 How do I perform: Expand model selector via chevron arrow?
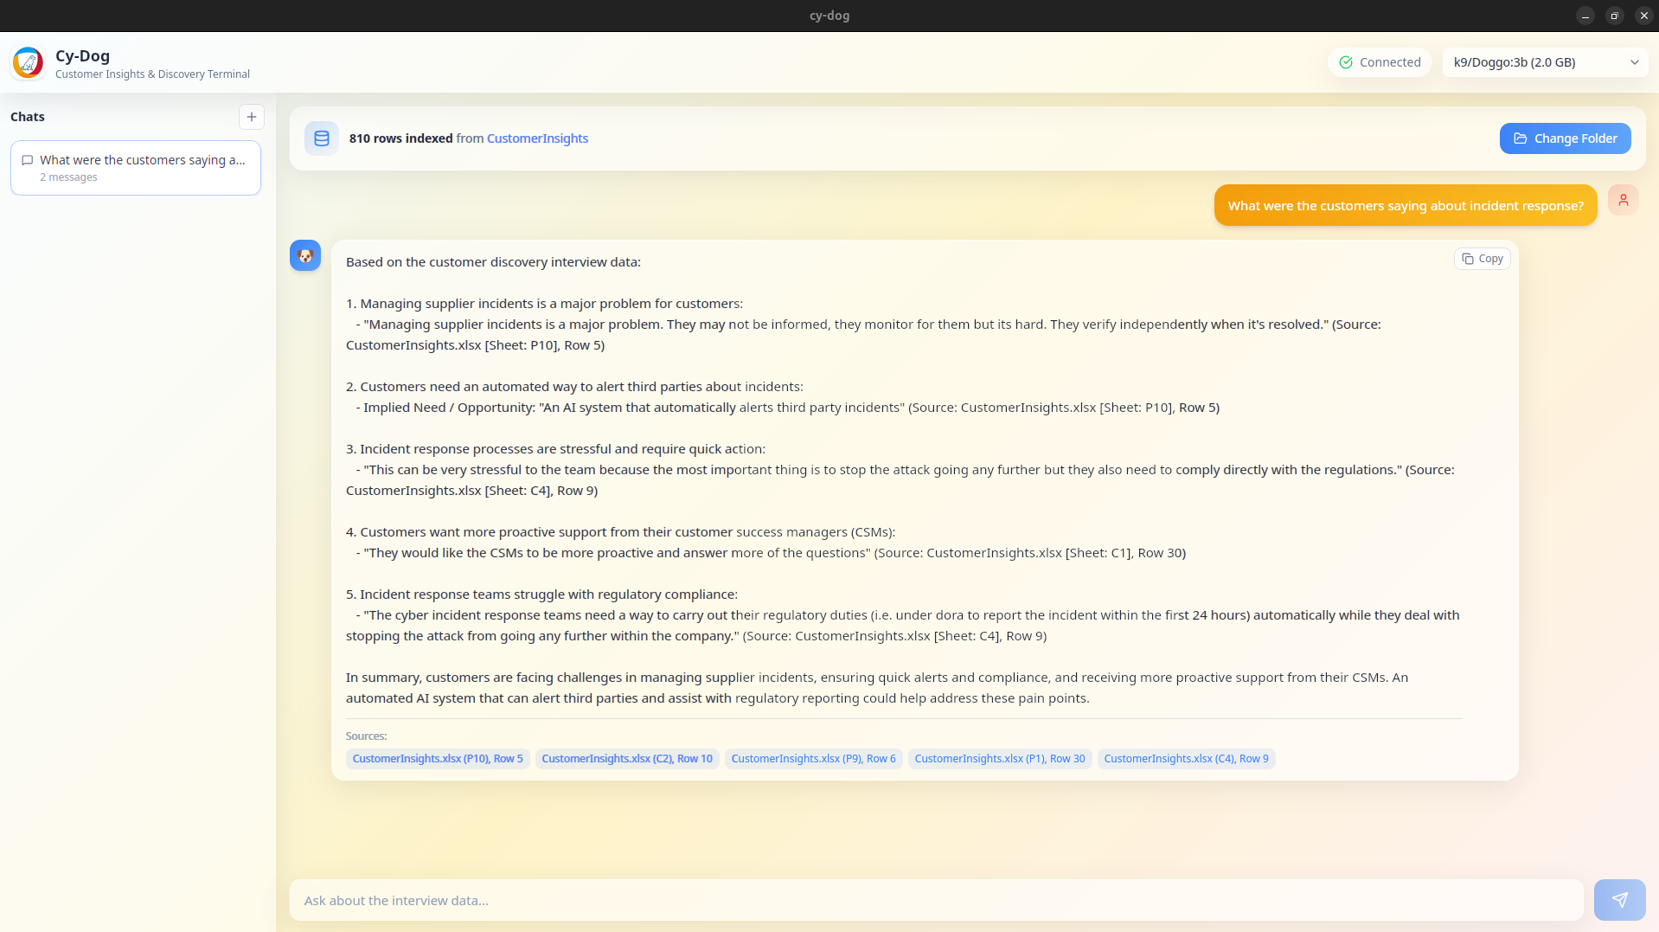pos(1634,62)
